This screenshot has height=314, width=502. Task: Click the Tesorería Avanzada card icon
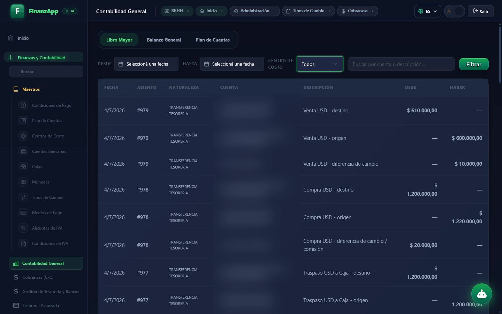[16, 306]
